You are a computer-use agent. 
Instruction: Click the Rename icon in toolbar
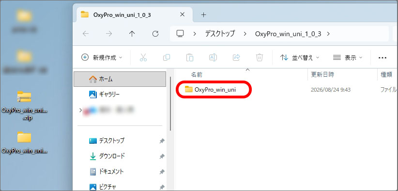click(x=213, y=58)
